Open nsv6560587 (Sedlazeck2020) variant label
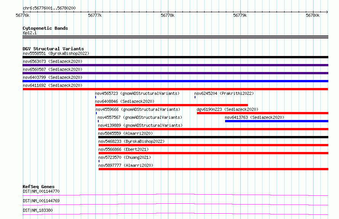The height and width of the screenshot is (219, 339). (53, 69)
